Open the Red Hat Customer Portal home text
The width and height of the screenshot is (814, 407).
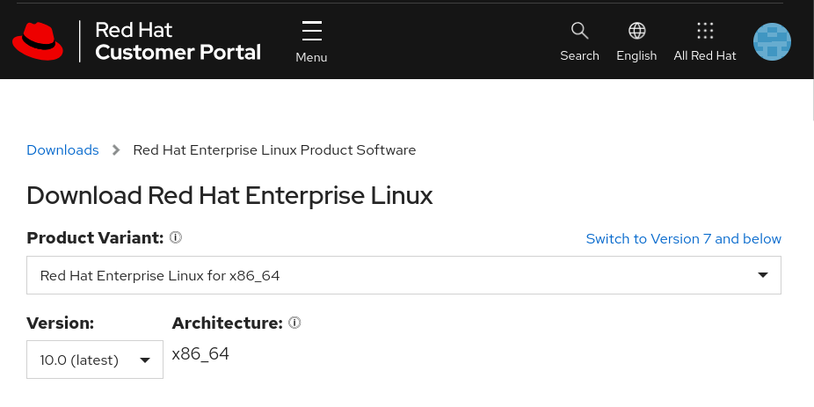coord(178,41)
